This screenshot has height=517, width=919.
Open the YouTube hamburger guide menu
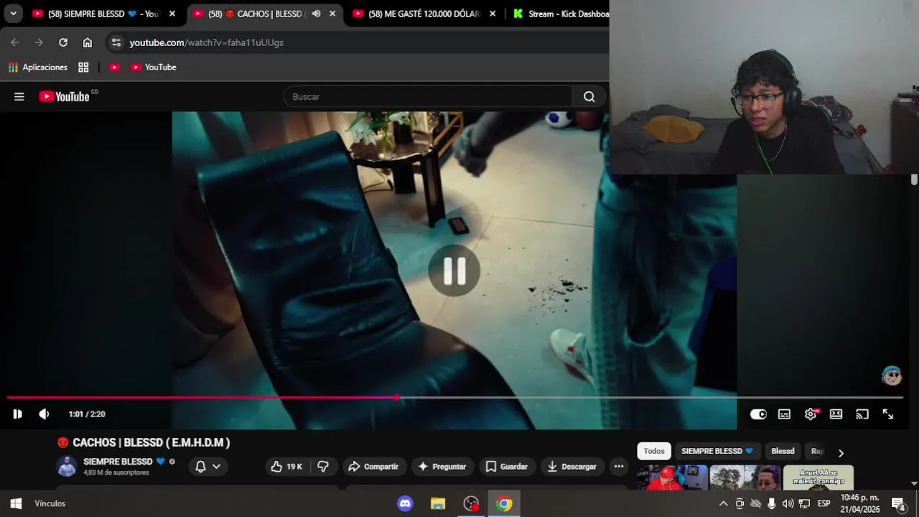pos(19,96)
